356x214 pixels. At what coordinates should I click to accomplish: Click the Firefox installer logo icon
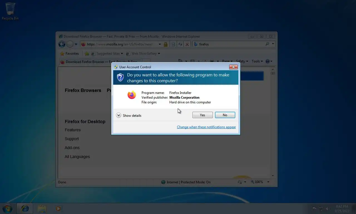pos(132,95)
